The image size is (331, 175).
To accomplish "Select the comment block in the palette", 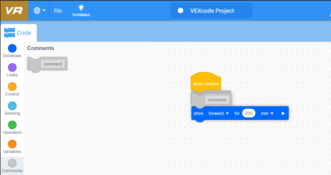I will coord(53,64).
